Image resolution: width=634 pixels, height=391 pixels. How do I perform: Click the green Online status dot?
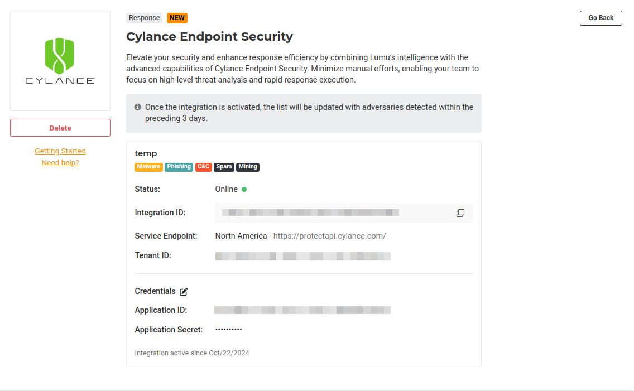(244, 190)
